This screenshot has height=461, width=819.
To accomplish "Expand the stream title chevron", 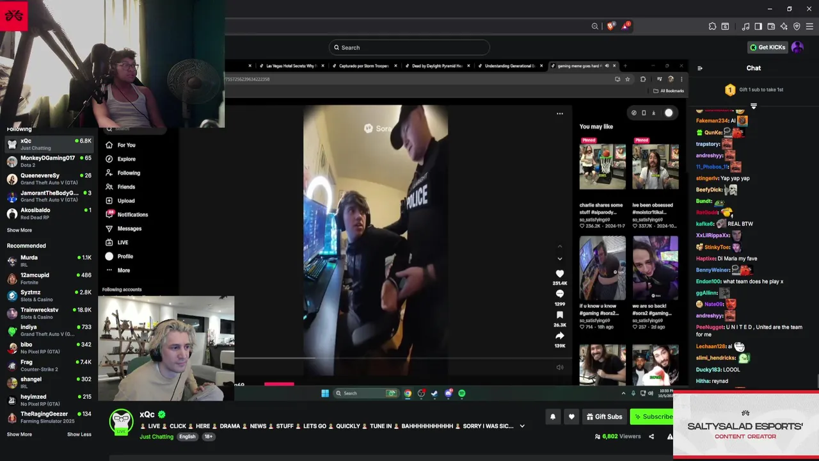I will pos(522,426).
